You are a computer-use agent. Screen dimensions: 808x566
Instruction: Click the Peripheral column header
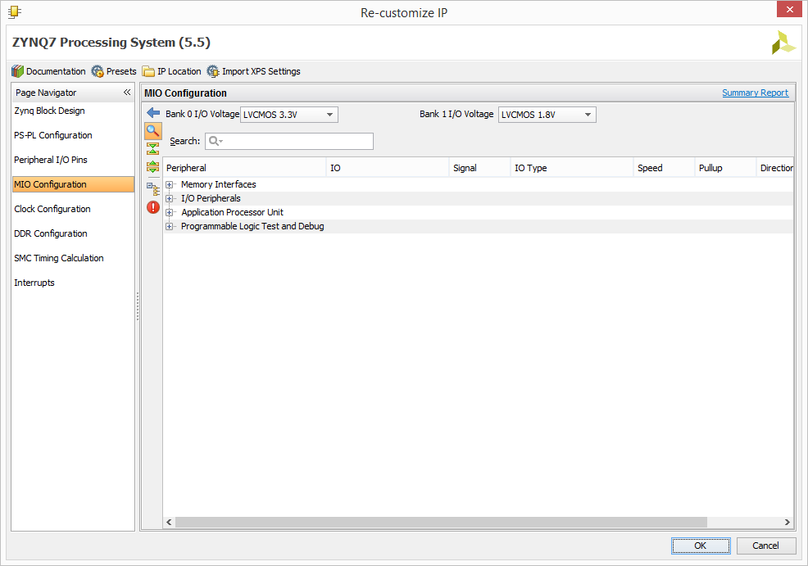245,168
